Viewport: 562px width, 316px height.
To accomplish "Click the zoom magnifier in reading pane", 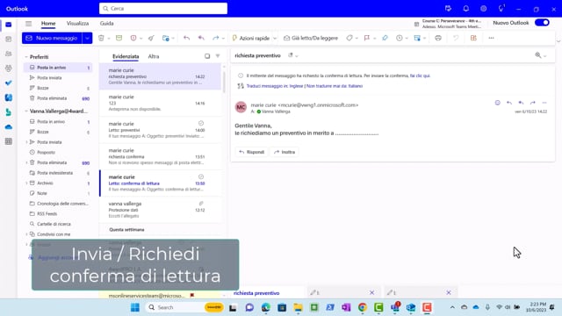I will pos(538,55).
